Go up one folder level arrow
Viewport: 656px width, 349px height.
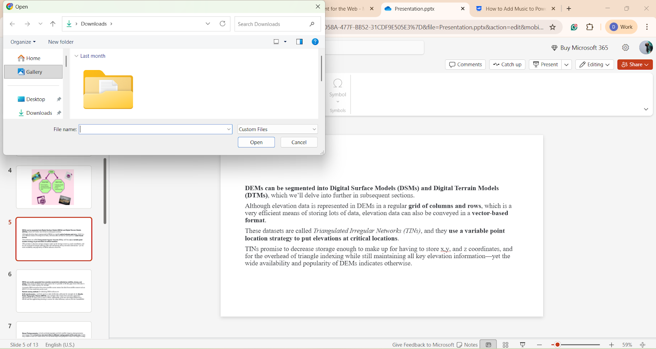[53, 24]
